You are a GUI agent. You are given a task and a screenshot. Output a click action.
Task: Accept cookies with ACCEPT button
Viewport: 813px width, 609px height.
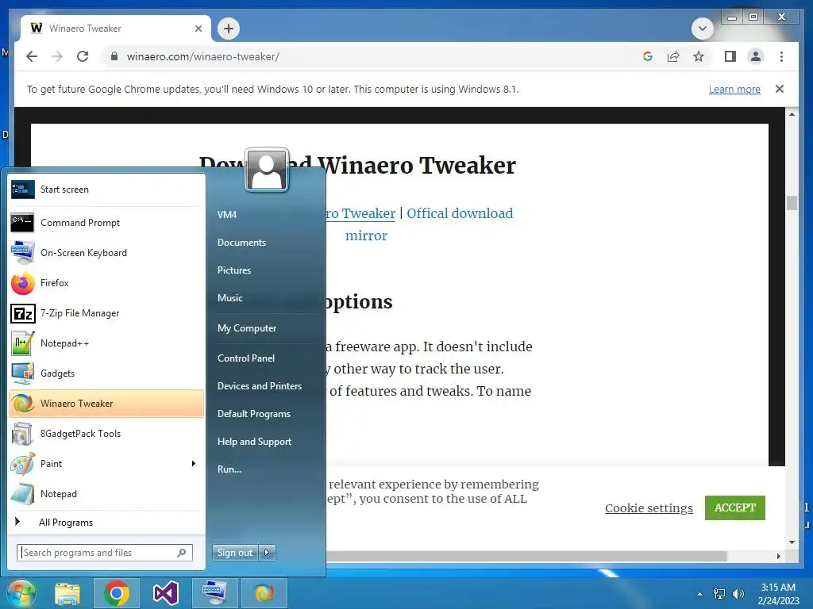point(734,507)
